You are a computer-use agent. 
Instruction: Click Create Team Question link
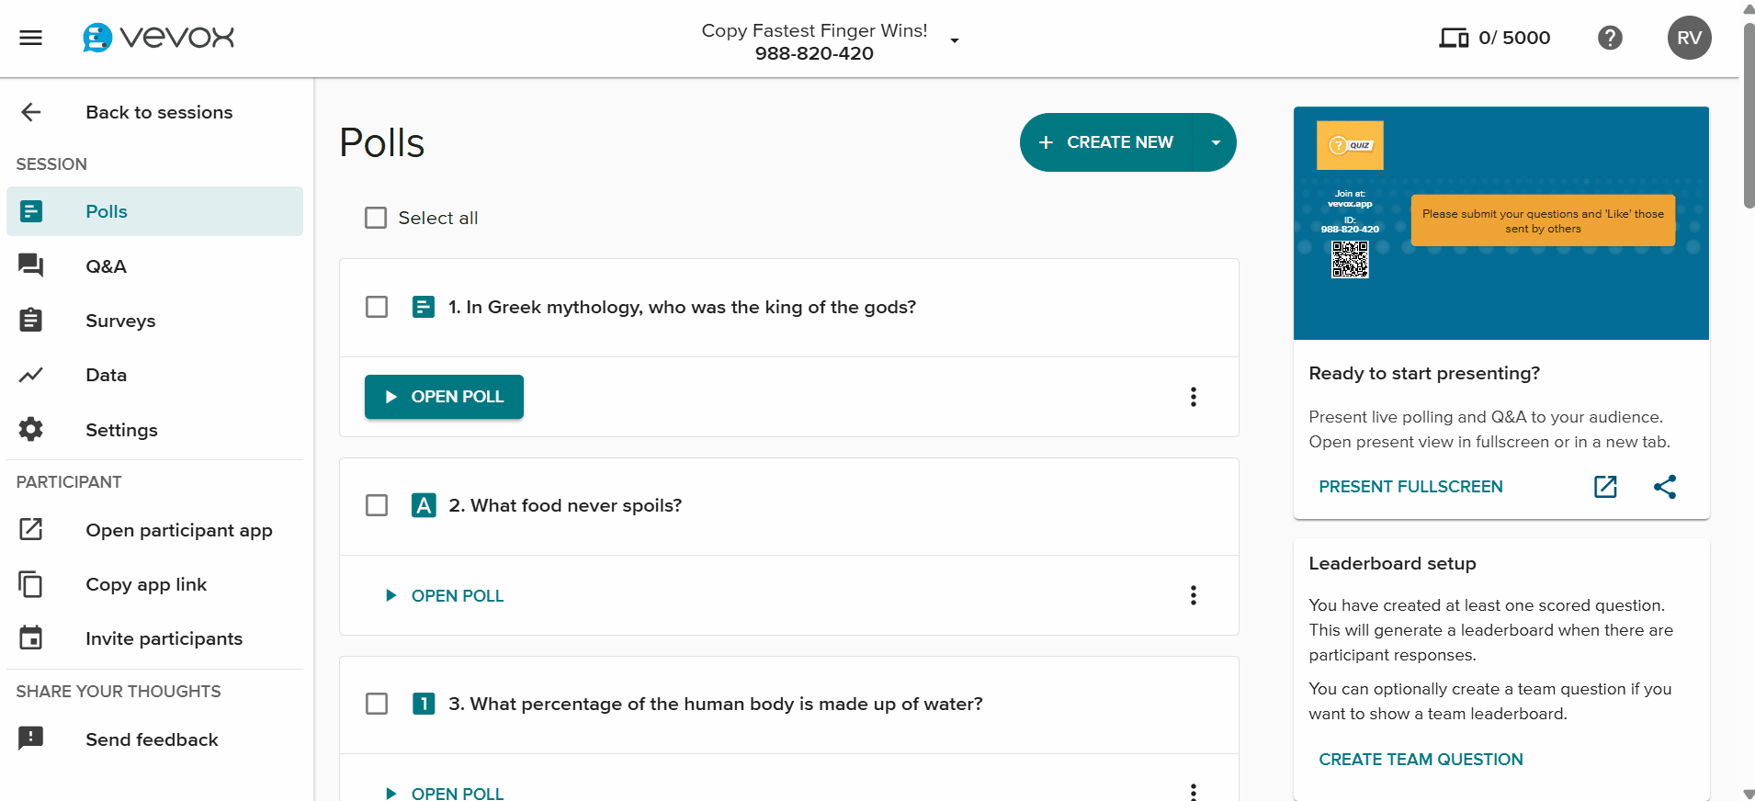click(x=1421, y=760)
